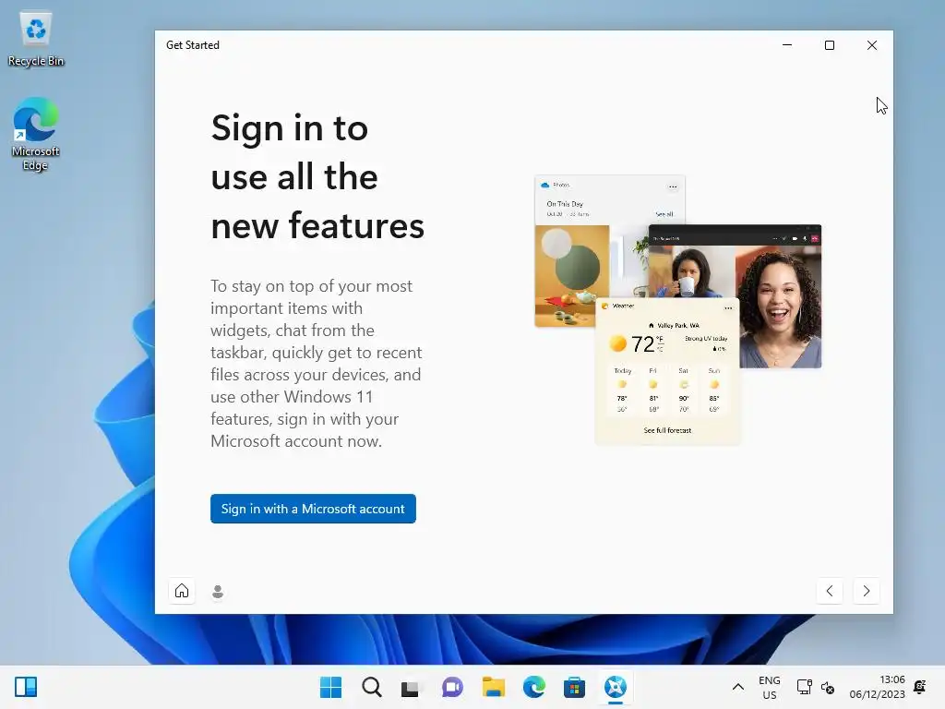Click Sign in with a Microsoft account

313,509
